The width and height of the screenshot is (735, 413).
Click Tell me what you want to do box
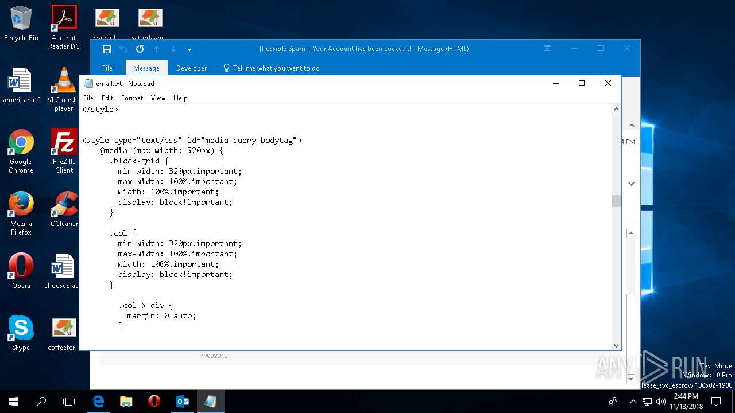point(271,68)
